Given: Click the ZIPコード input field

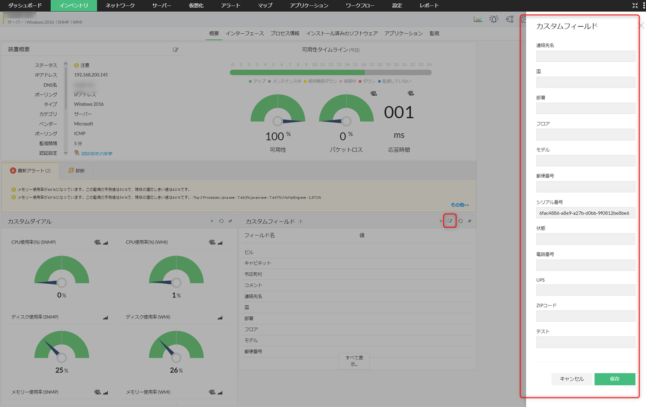Looking at the screenshot, I should click(586, 316).
